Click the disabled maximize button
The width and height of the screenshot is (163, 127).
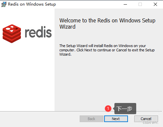[140, 4]
